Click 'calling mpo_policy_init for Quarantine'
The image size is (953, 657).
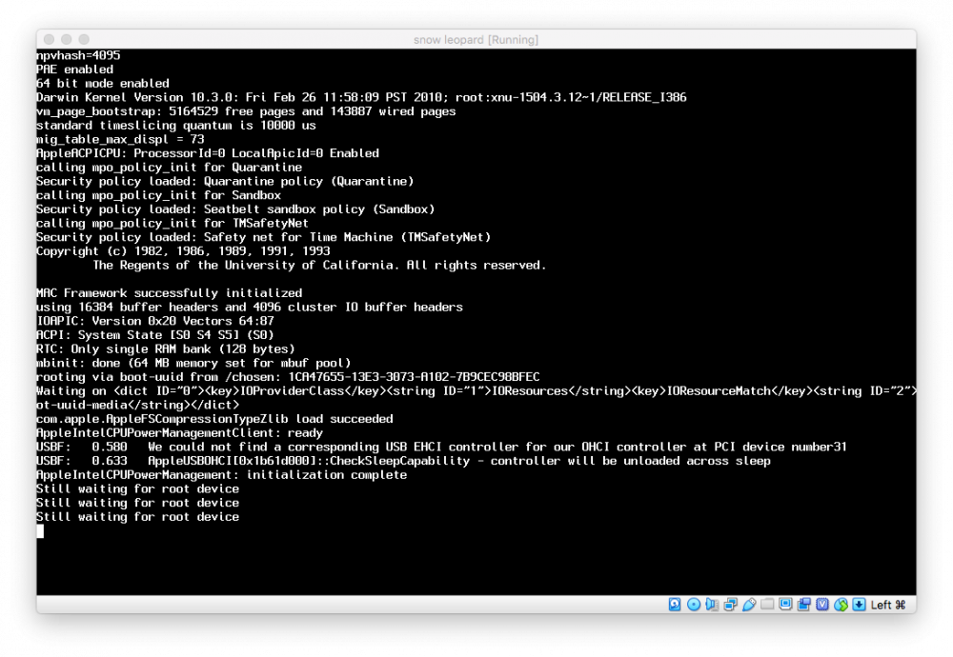(x=169, y=167)
